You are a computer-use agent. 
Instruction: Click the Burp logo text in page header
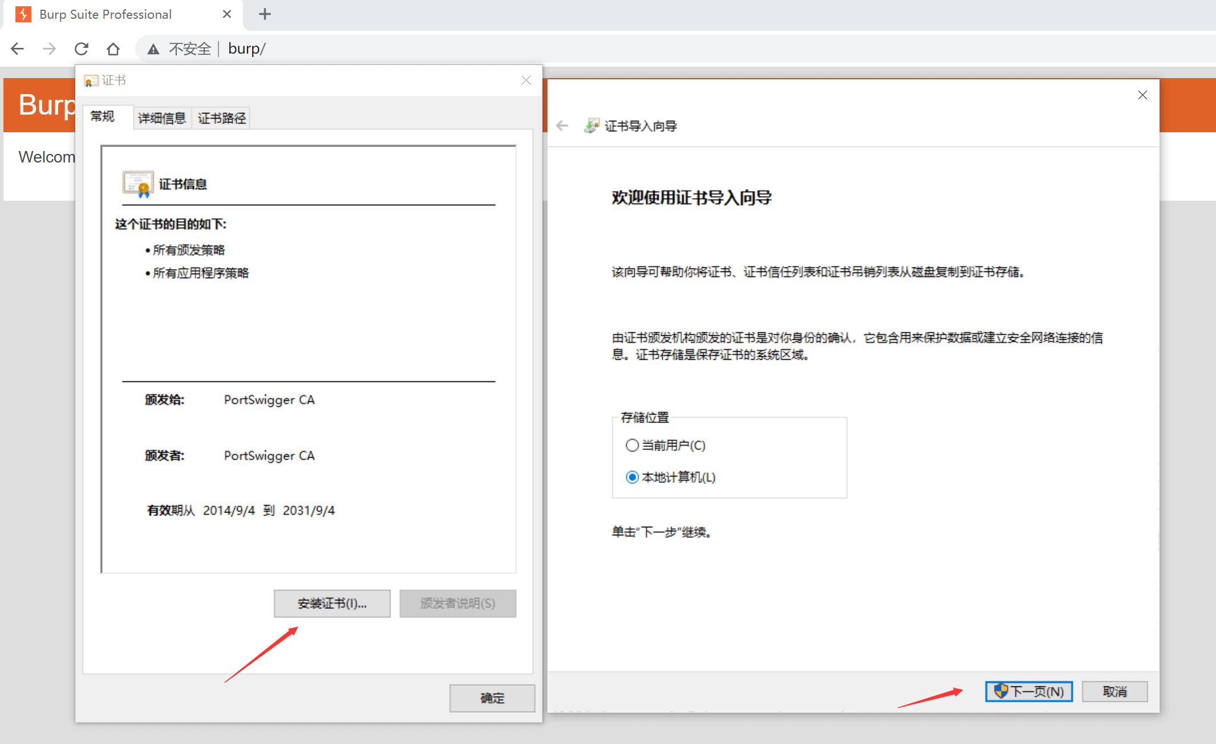pos(47,105)
